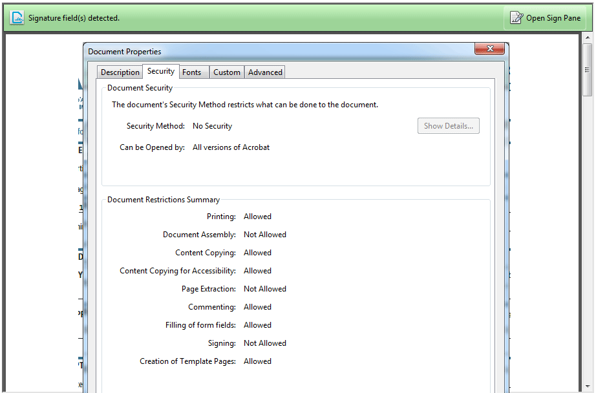Open the Sign Pane
596x393 pixels.
546,18
